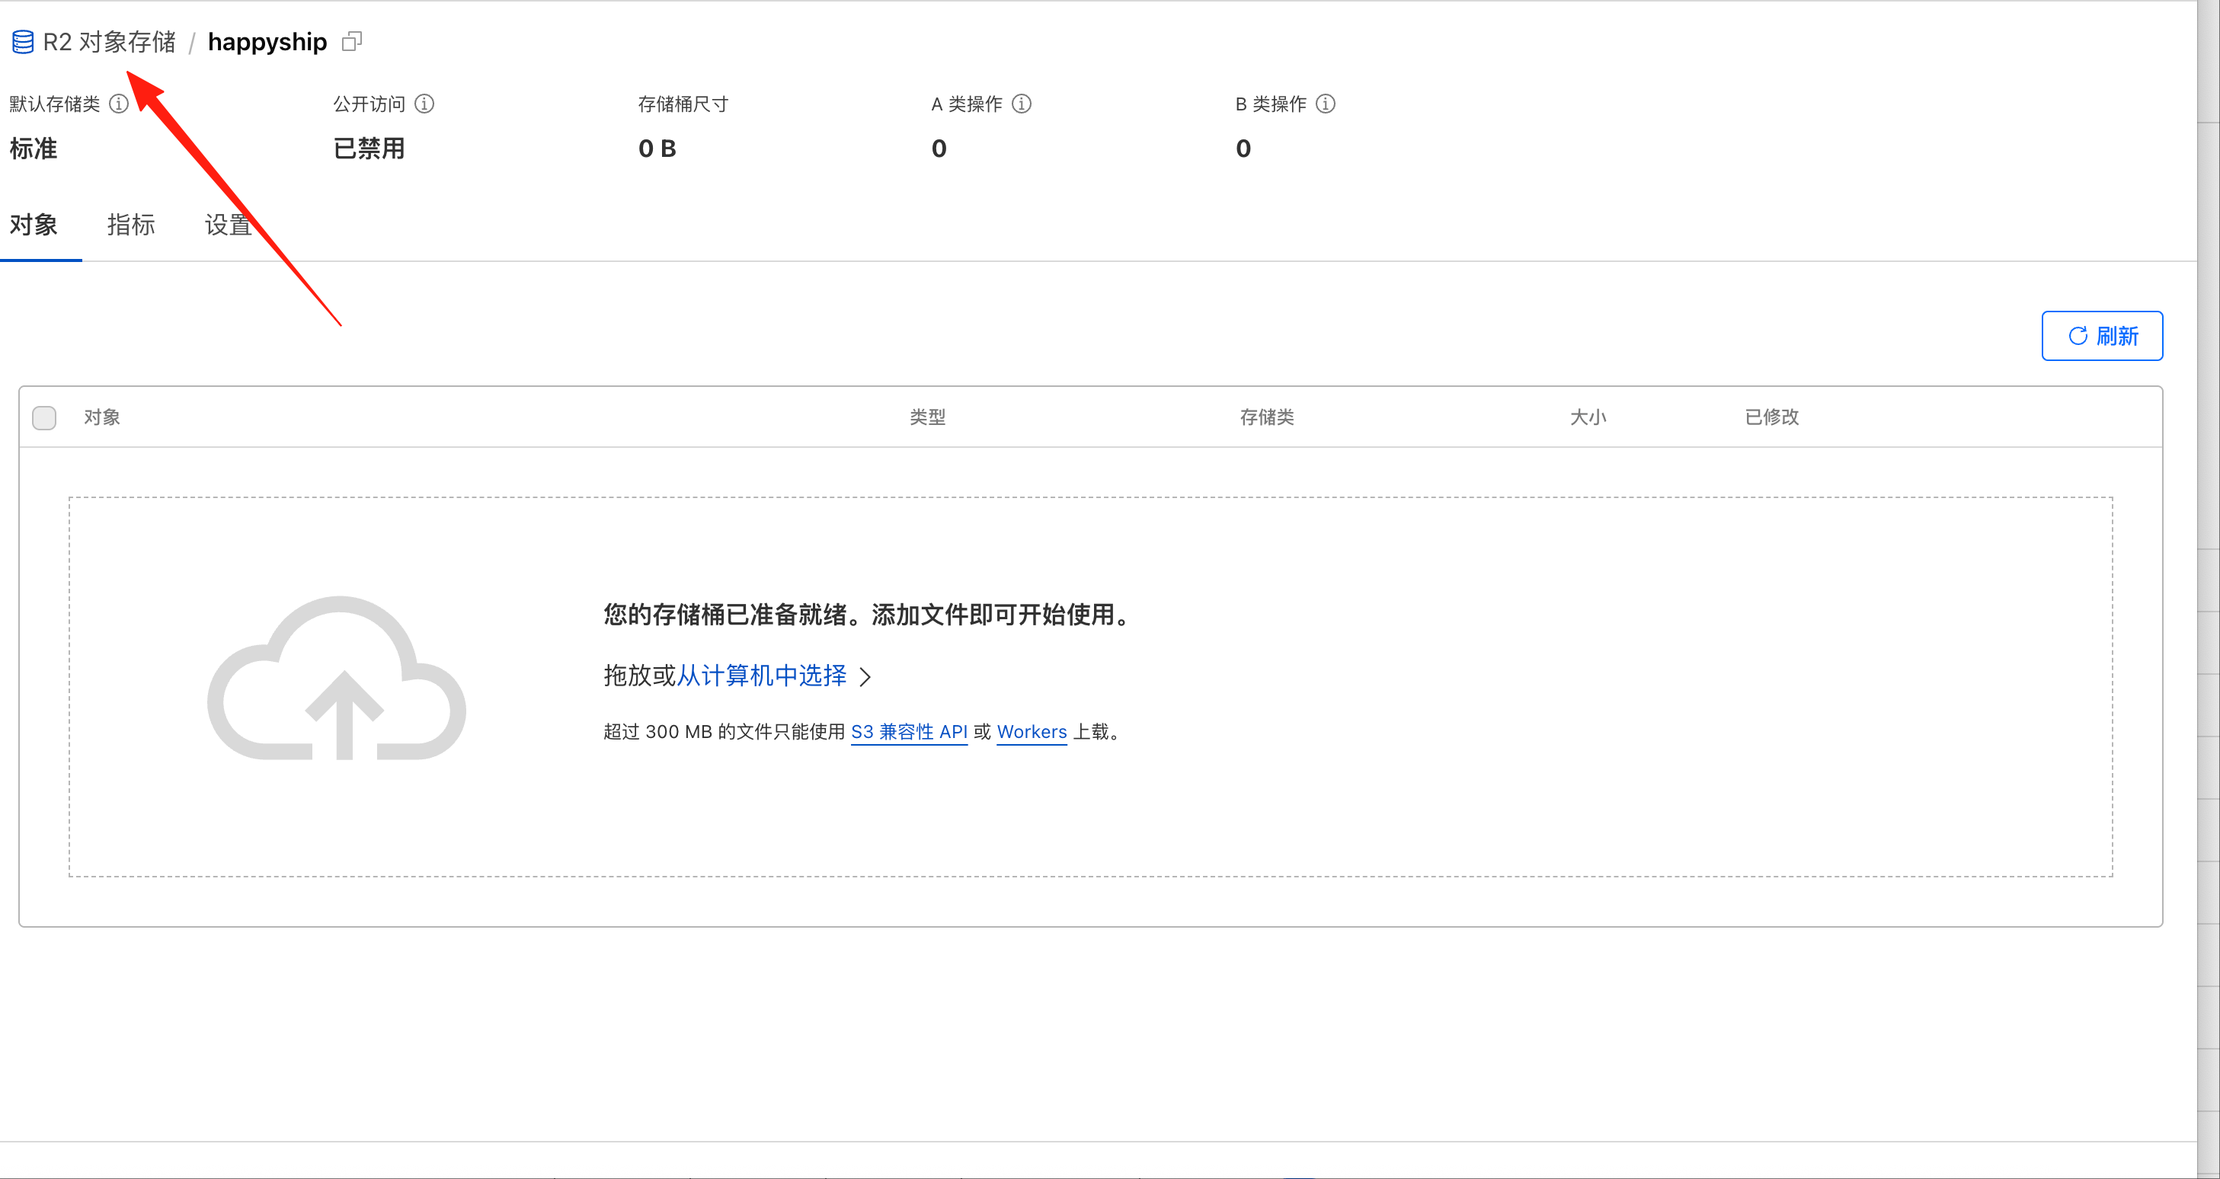Image resolution: width=2220 pixels, height=1179 pixels.
Task: Click the 已修改 column header
Action: point(1772,417)
